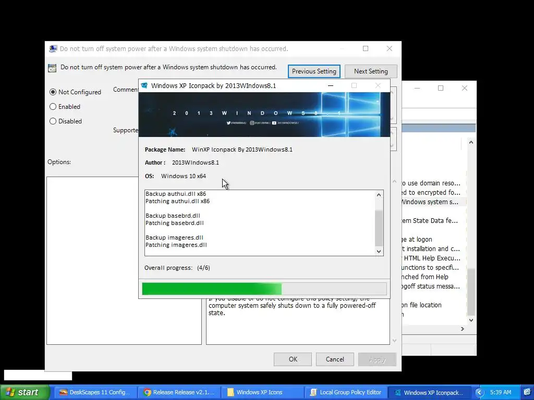
Task: Close the policy setting dialog
Action: 389,48
